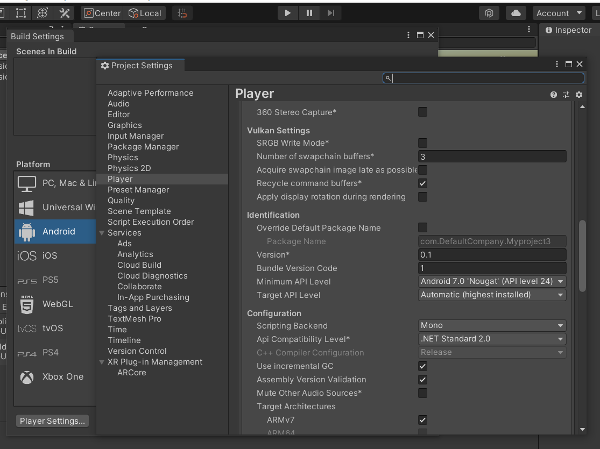
Task: Select PS5 platform
Action: (55, 280)
